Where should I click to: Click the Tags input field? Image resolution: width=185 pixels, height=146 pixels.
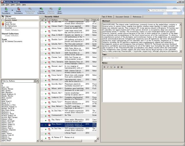click(x=142, y=58)
